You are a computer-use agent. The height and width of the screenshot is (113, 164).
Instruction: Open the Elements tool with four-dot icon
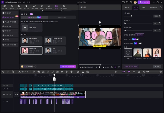tap(19, 7)
